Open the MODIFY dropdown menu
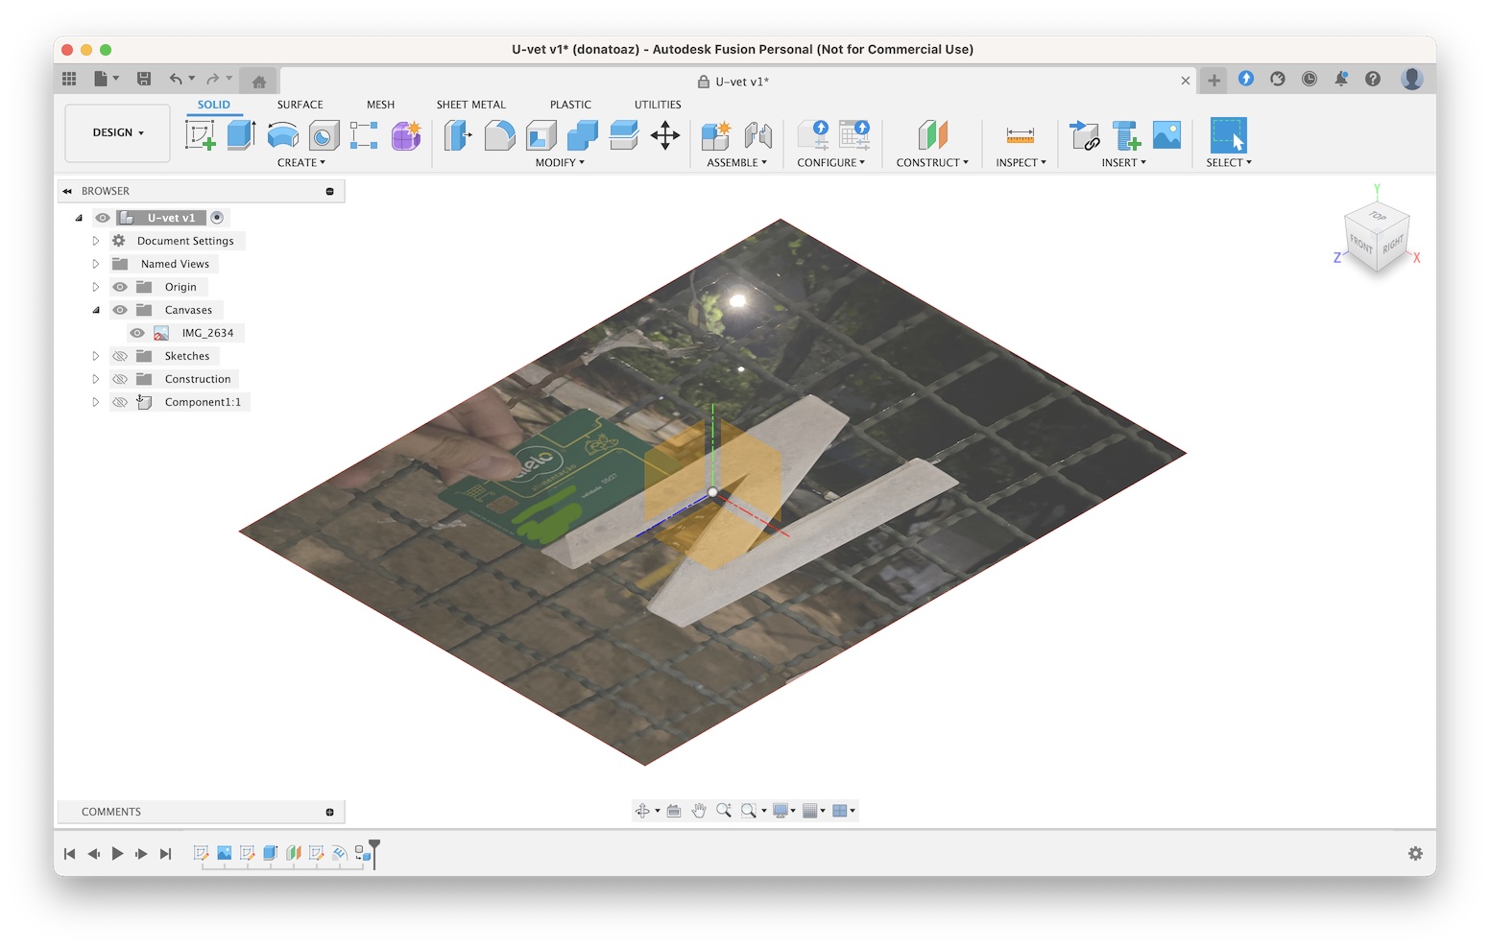 (x=560, y=163)
